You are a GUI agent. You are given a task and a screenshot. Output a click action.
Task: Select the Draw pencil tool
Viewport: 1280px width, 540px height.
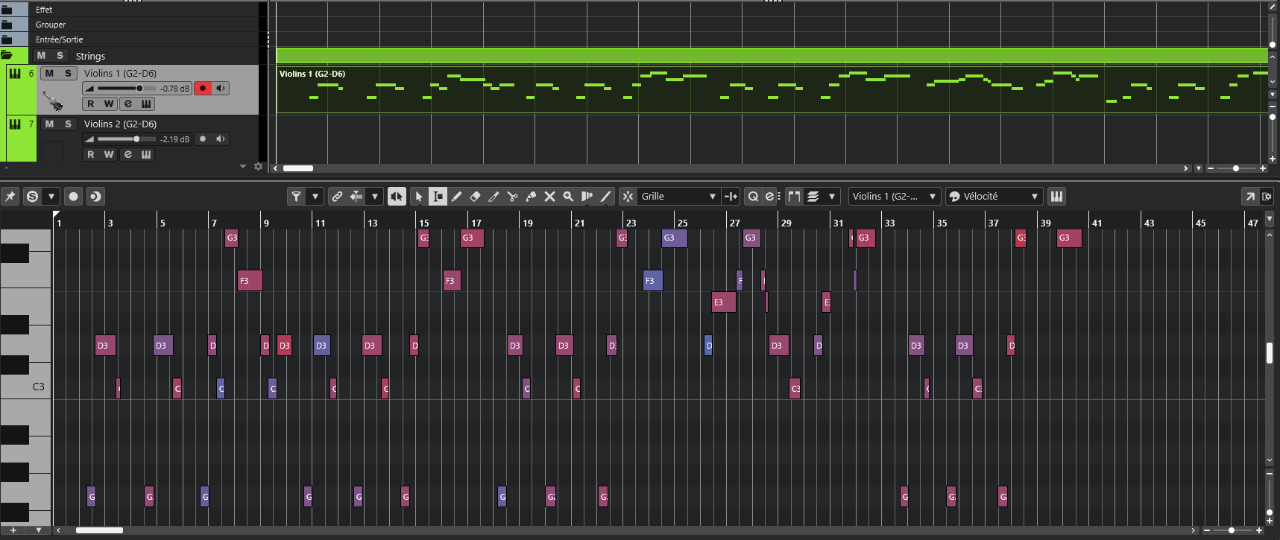(456, 197)
